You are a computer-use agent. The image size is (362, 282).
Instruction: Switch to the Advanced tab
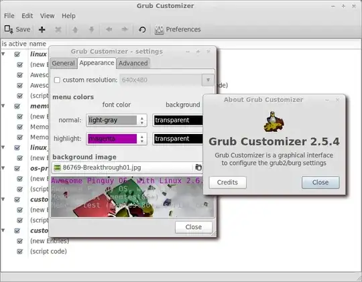point(133,63)
